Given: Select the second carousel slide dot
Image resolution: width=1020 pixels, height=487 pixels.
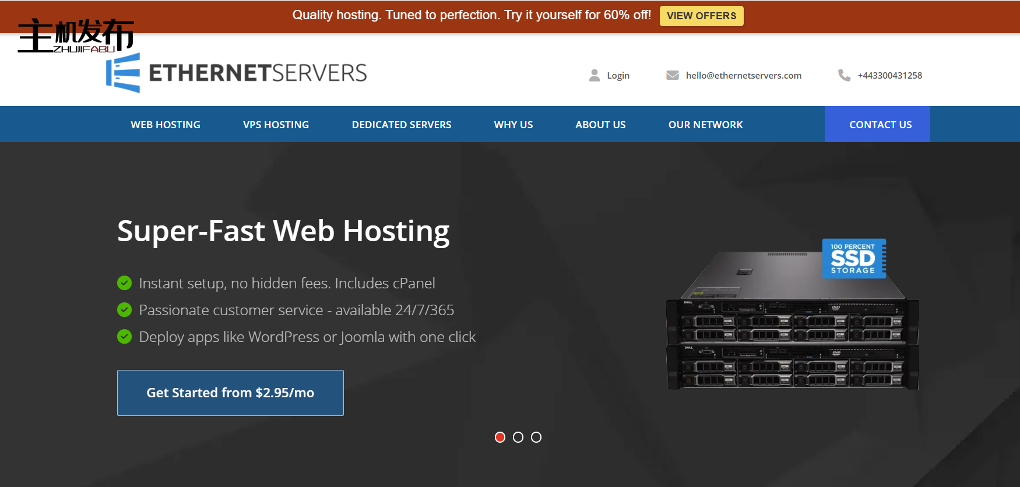Looking at the screenshot, I should point(518,437).
